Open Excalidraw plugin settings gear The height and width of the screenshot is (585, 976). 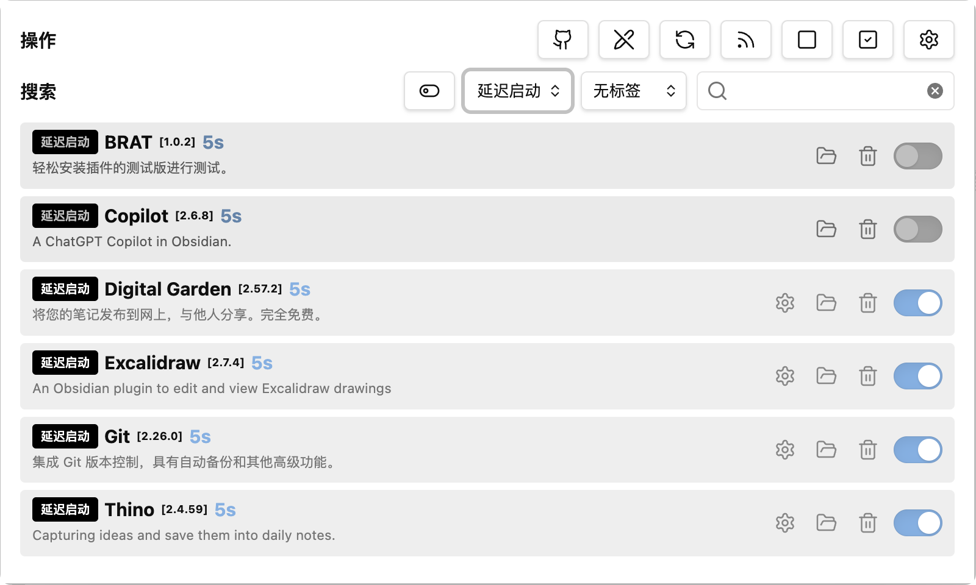coord(784,376)
